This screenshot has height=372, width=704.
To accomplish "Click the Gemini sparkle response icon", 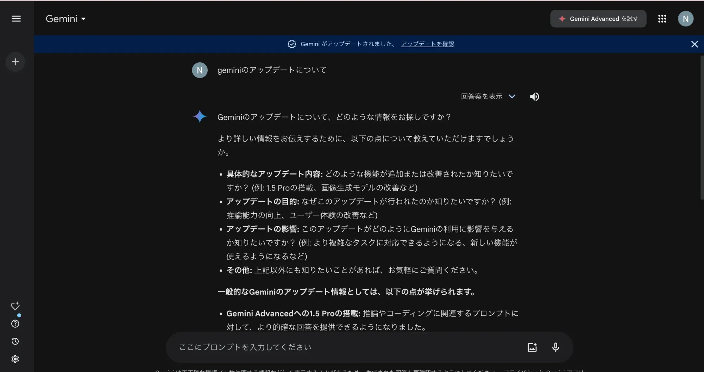I will click(200, 116).
